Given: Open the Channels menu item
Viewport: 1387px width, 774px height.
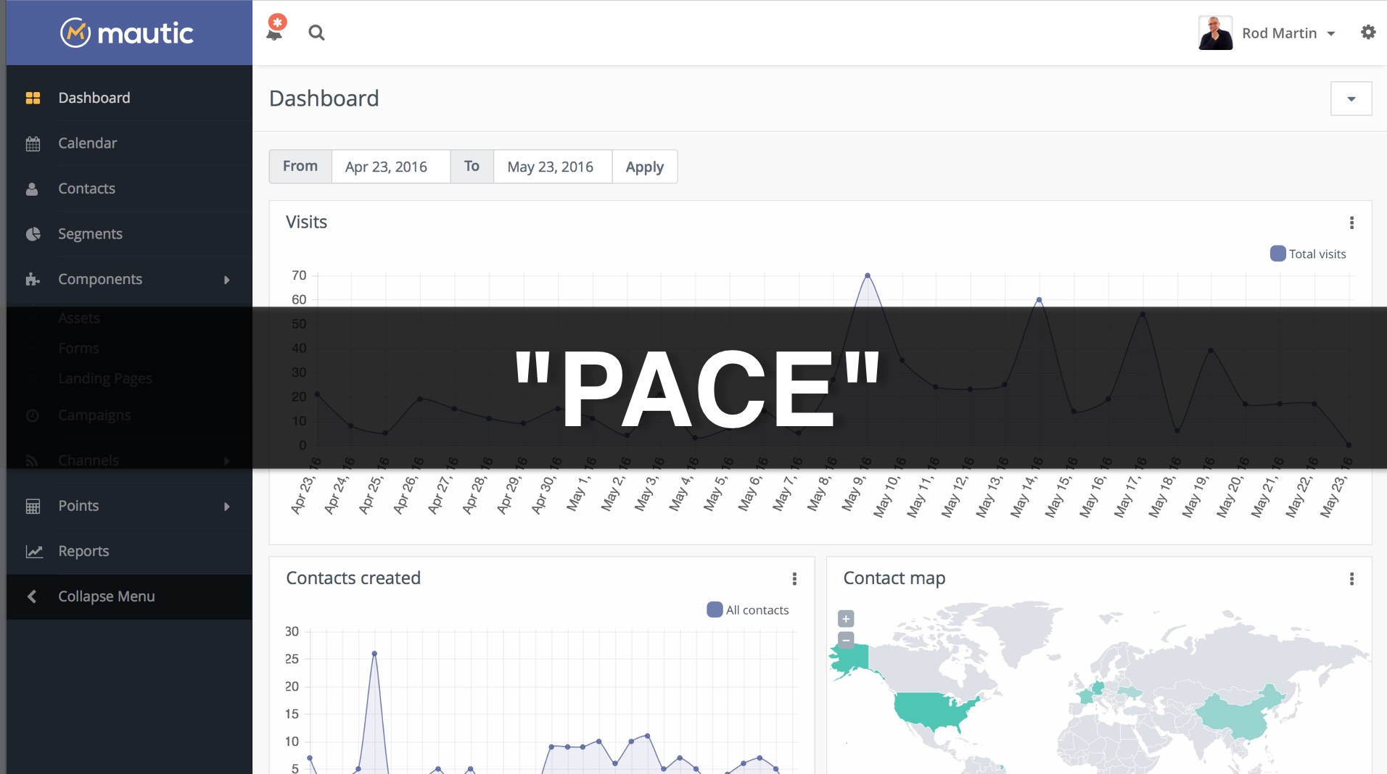Looking at the screenshot, I should (89, 460).
